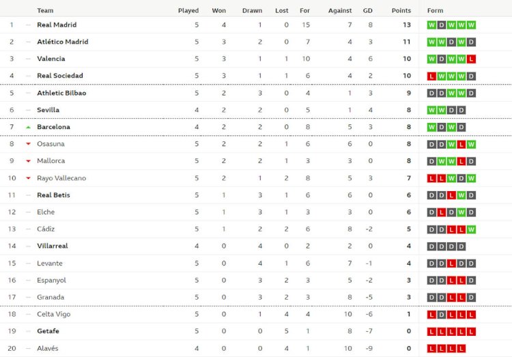The image size is (512, 357).
Task: Select the Getafe team name
Action: (48, 331)
